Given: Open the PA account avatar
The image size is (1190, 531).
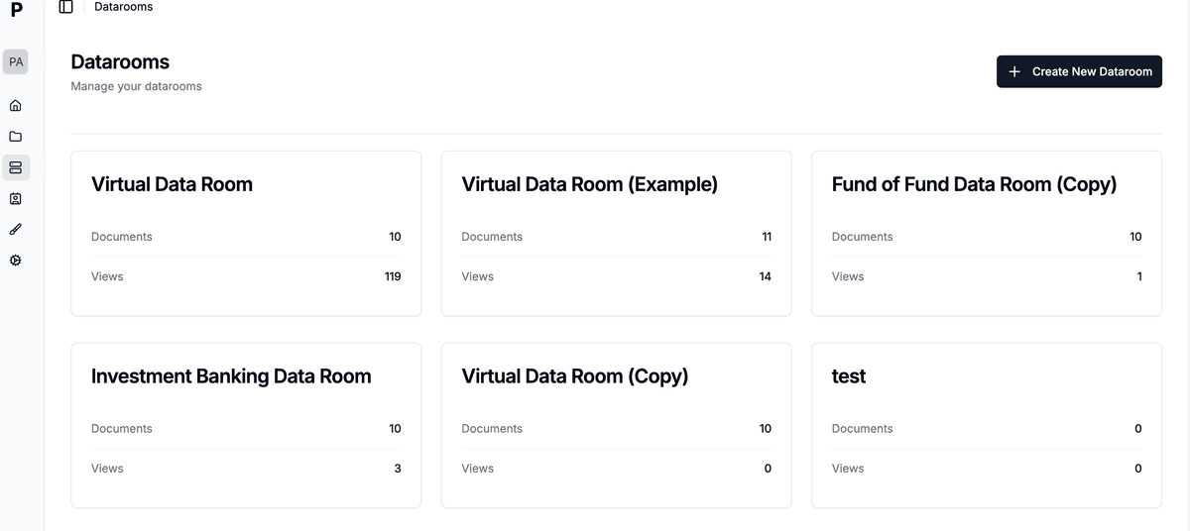Looking at the screenshot, I should [x=16, y=61].
